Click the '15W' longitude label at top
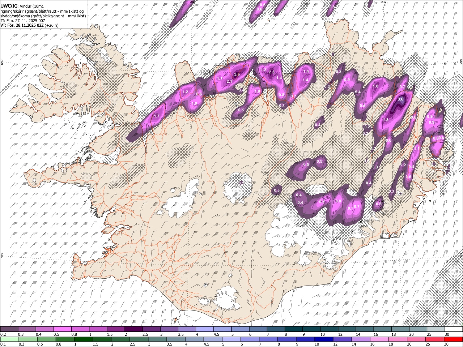Viewport: 463px width, 347px height. pyautogui.click(x=383, y=2)
